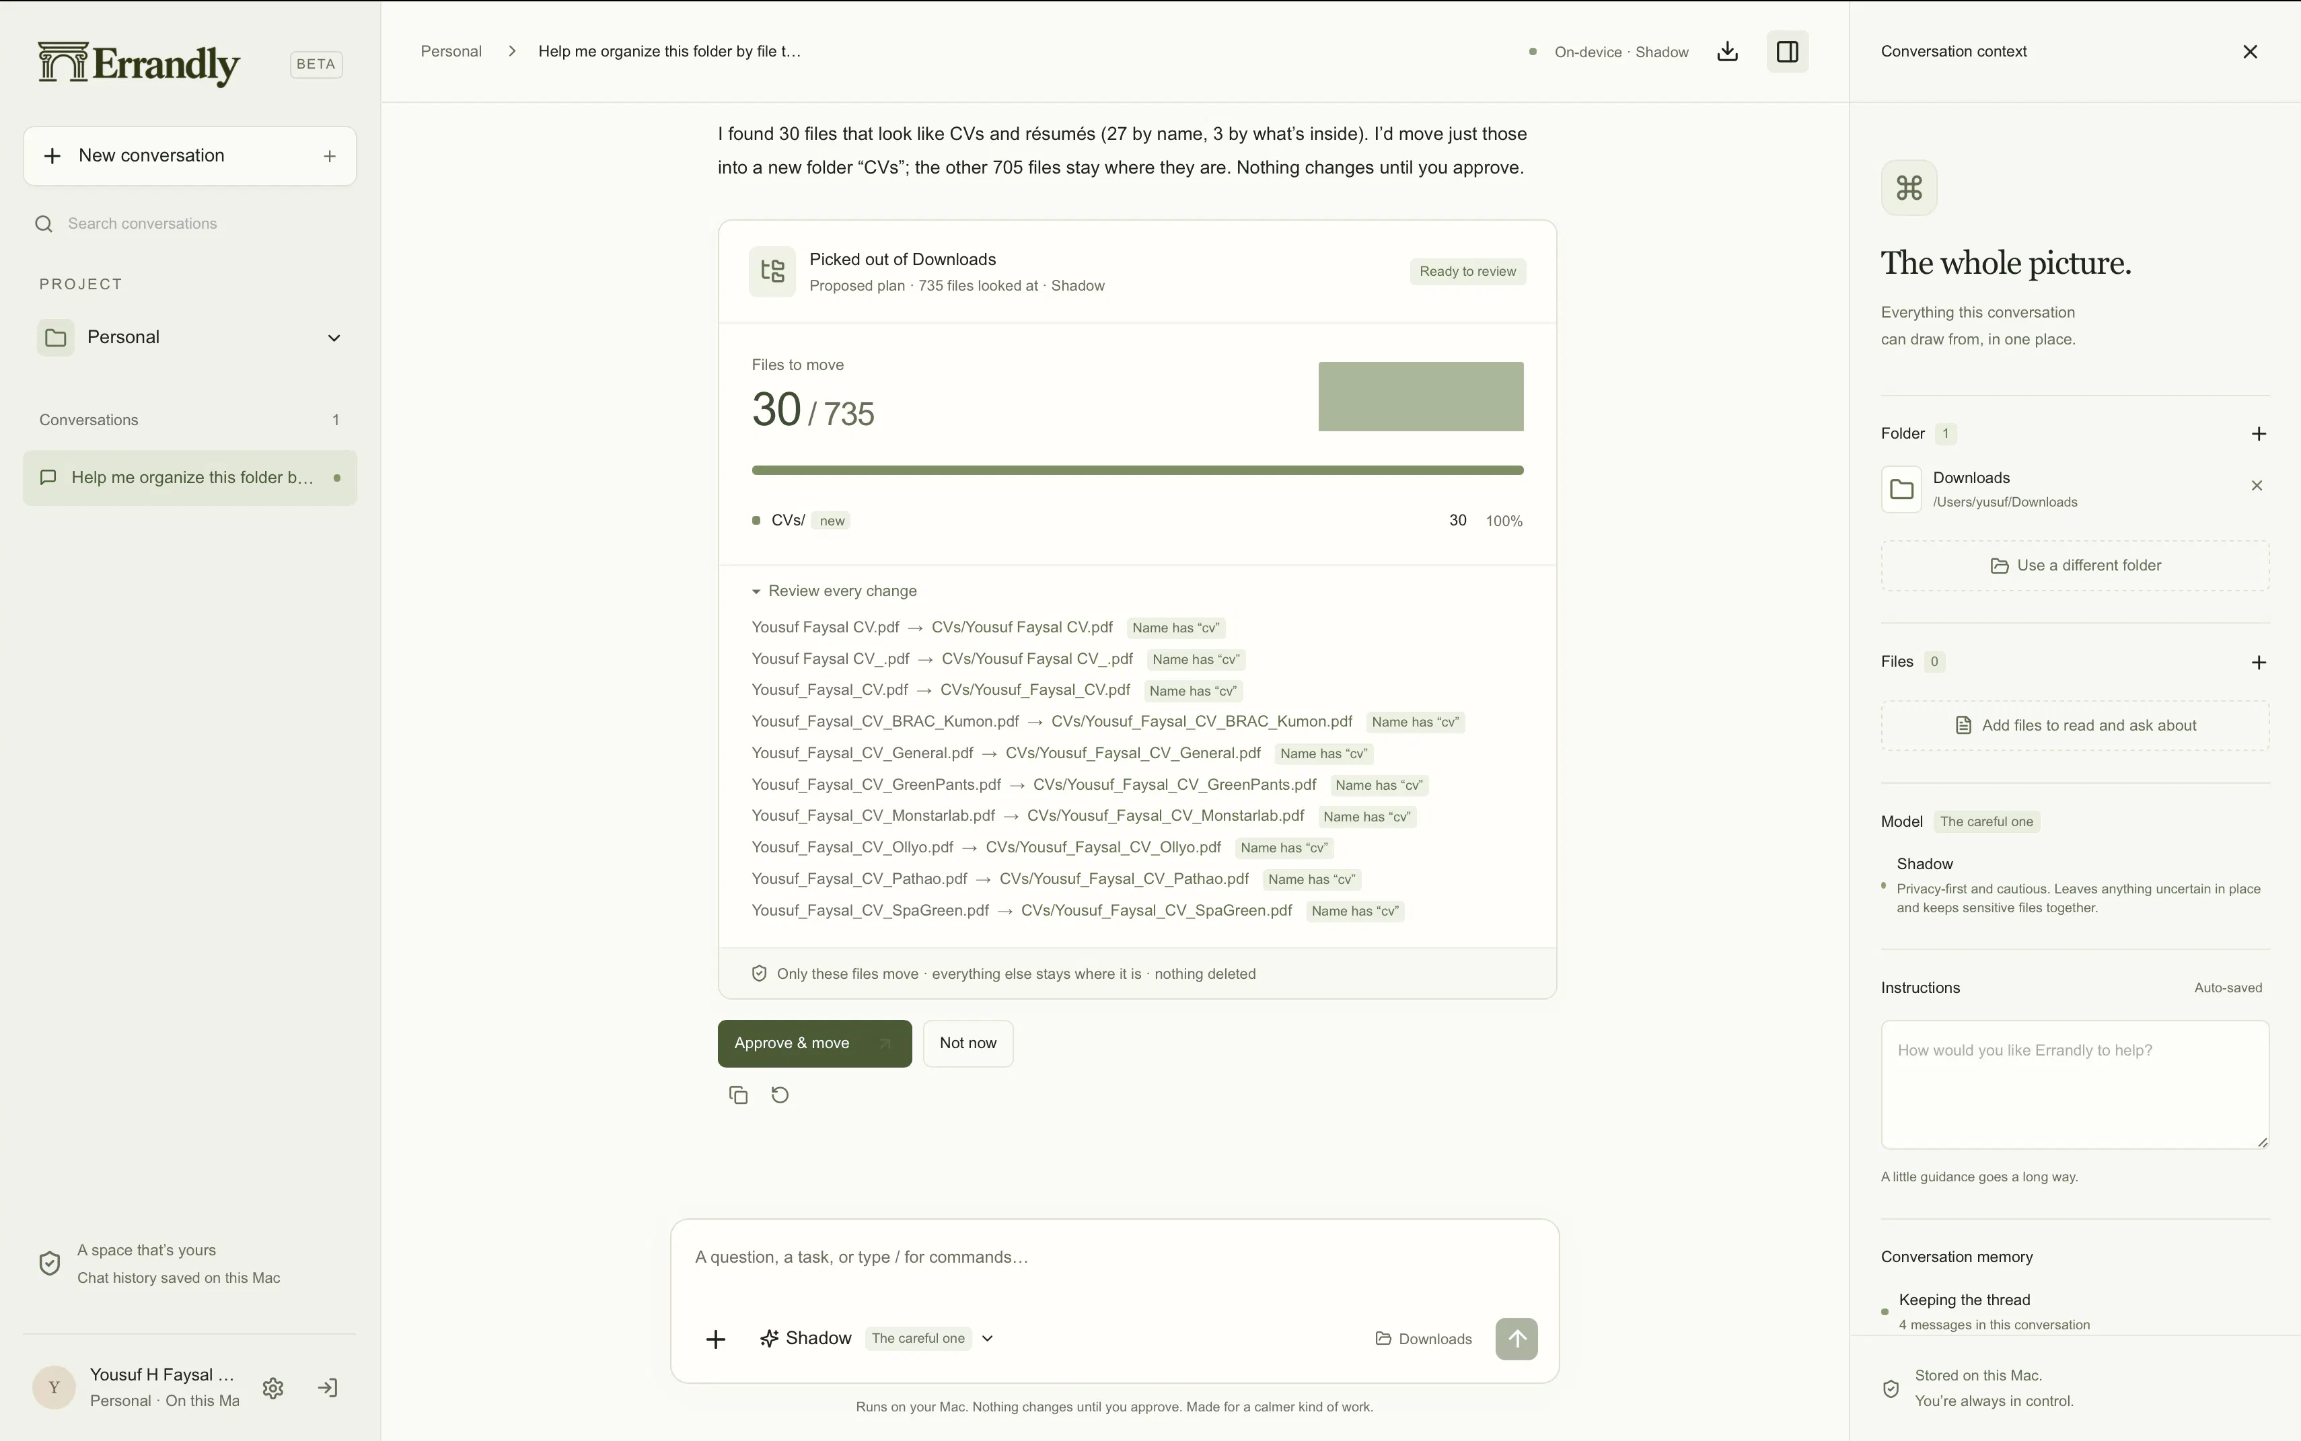
Task: Click the search magnifier icon
Action: click(44, 224)
